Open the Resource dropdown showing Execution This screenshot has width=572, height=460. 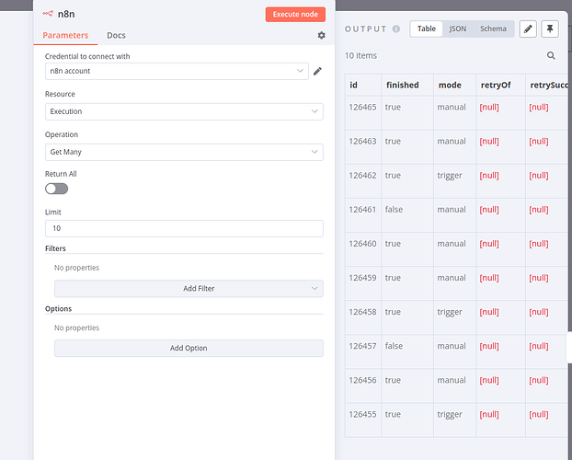(x=184, y=111)
